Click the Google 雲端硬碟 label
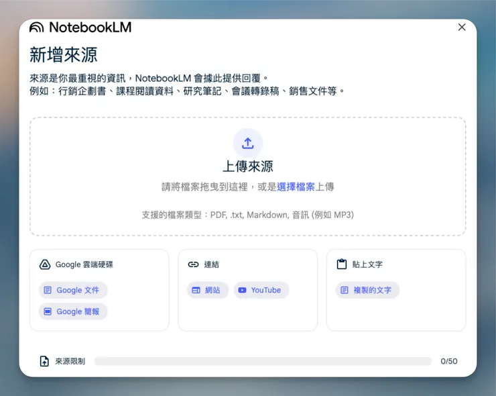496x396 pixels. point(84,264)
